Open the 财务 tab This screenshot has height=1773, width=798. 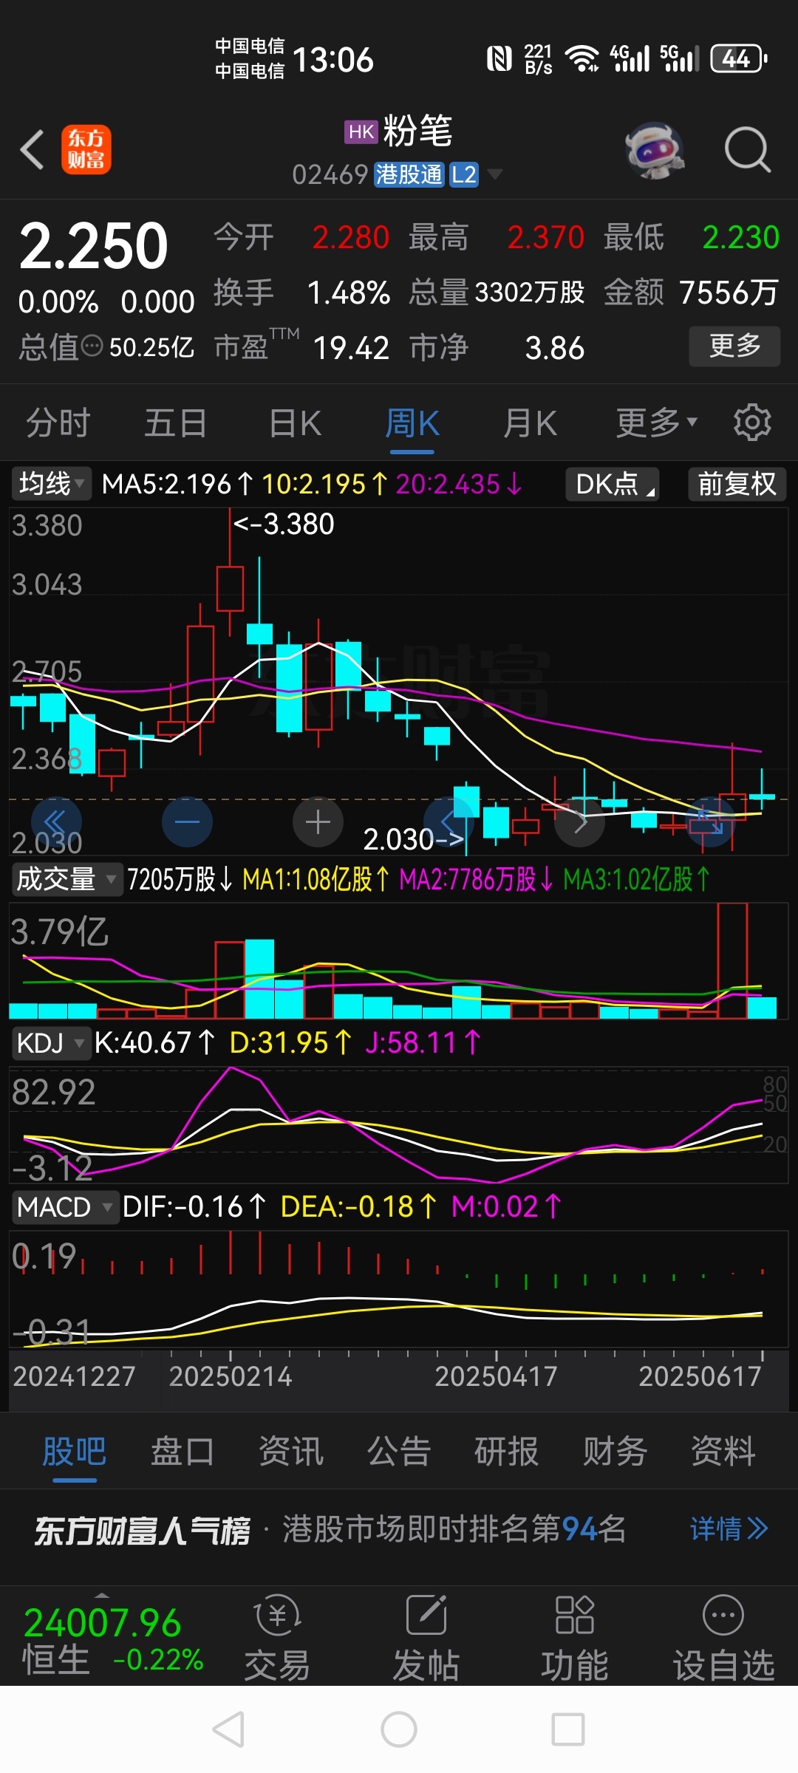pyautogui.click(x=615, y=1451)
